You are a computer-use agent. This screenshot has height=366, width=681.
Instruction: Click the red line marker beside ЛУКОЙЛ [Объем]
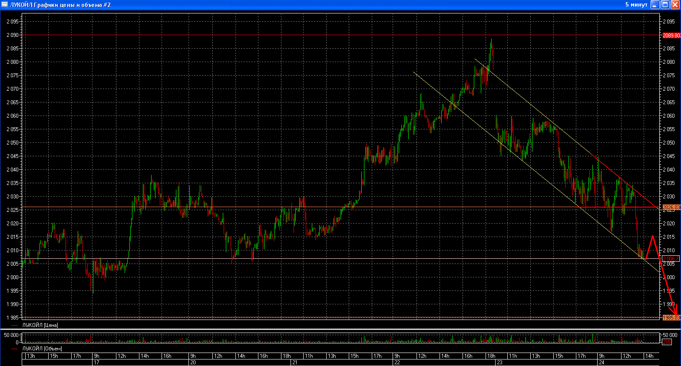tap(15, 349)
